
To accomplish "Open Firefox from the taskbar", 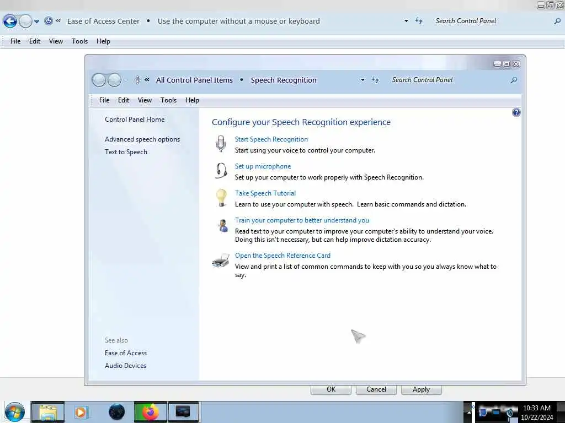I will tap(150, 412).
